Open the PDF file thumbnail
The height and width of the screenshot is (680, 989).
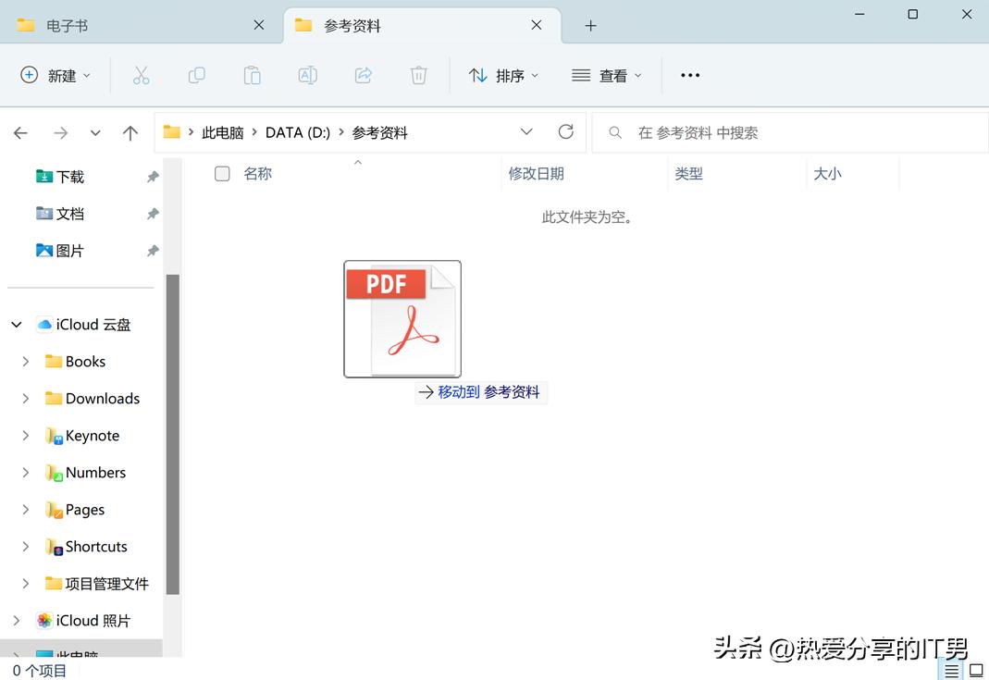pos(402,318)
